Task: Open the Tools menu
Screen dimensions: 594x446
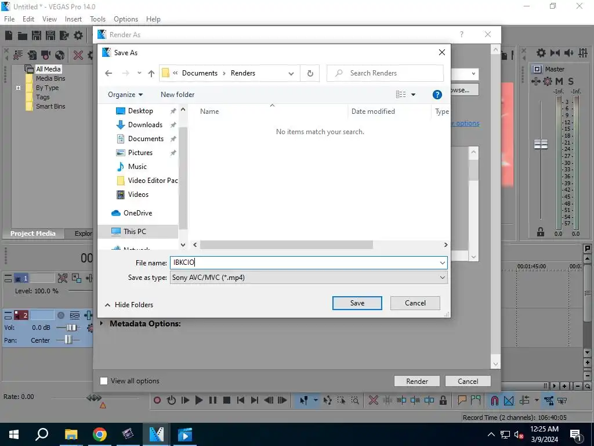Action: [x=97, y=19]
